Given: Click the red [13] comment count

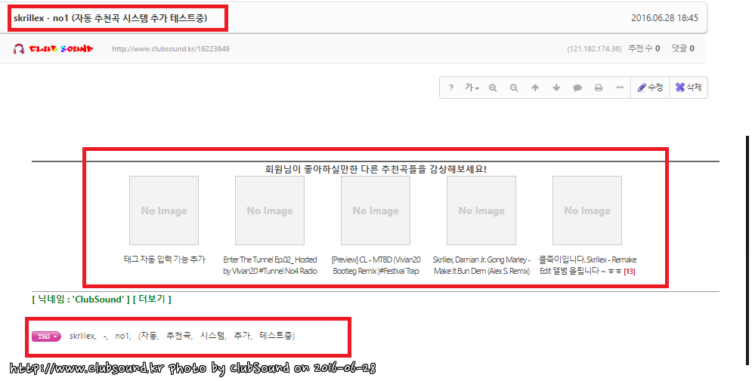Looking at the screenshot, I should click(x=630, y=272).
